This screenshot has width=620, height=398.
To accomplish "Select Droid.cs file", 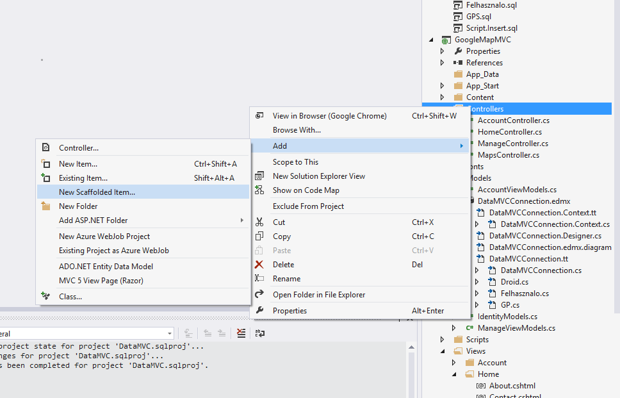I will click(x=514, y=282).
